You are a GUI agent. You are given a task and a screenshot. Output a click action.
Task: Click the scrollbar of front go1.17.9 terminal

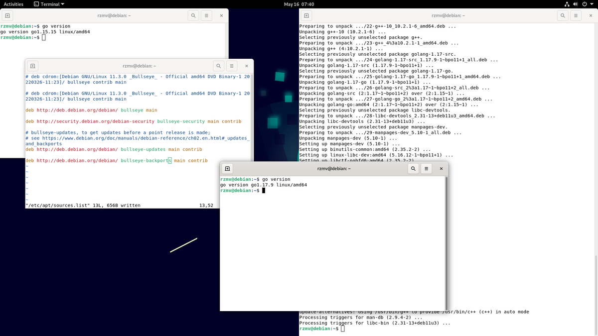tap(447, 243)
